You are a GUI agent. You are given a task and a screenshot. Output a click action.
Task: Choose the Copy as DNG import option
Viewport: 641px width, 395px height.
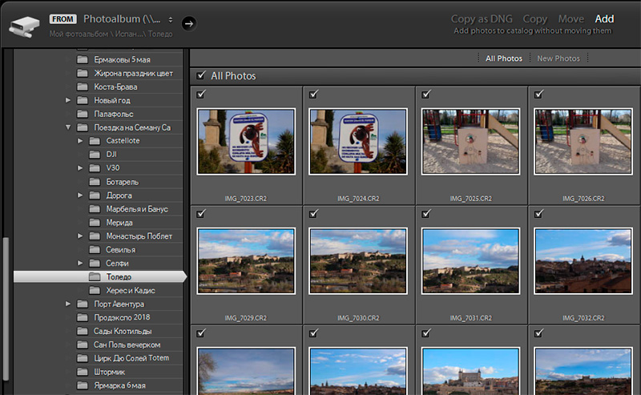(482, 18)
